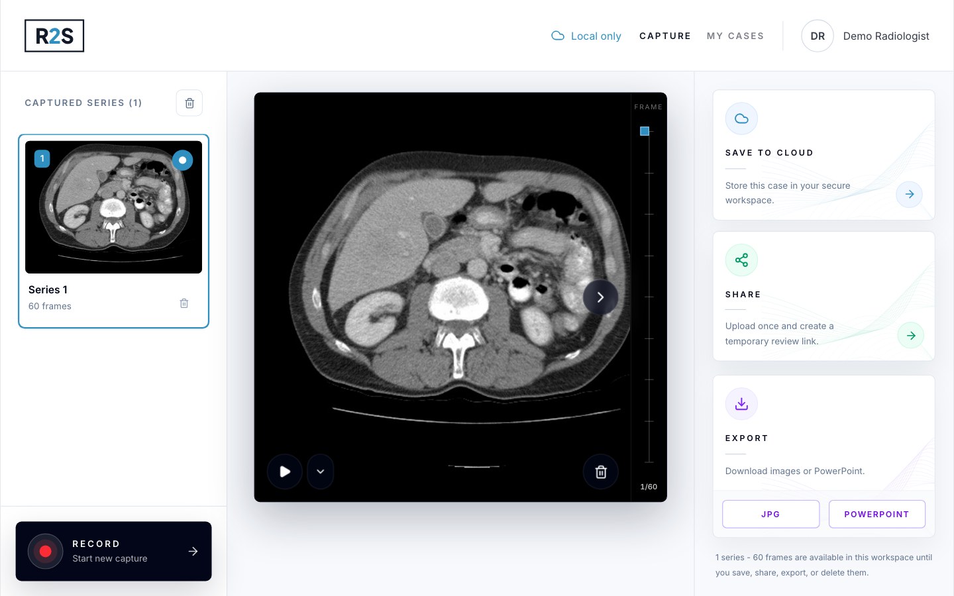Export as JPG
The height and width of the screenshot is (596, 954).
pos(770,514)
